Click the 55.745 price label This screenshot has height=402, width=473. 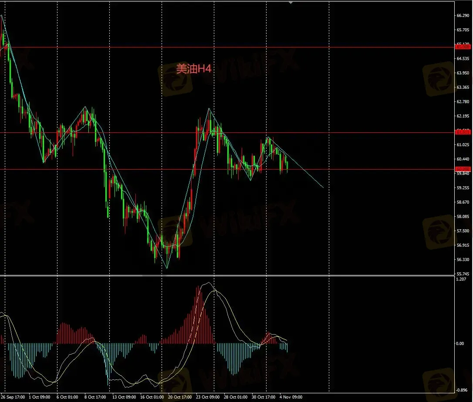pos(463,274)
